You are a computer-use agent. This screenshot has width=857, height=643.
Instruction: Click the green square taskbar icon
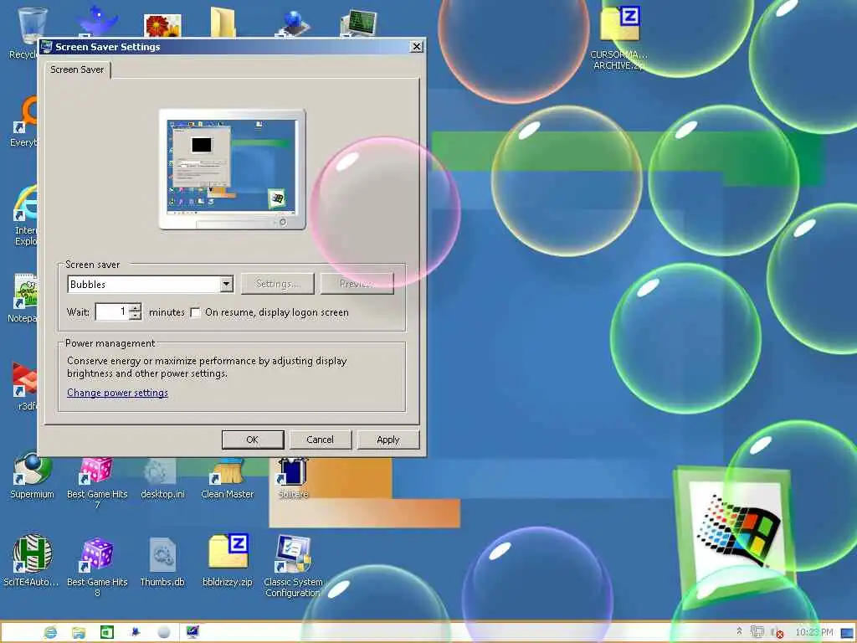coord(107,632)
